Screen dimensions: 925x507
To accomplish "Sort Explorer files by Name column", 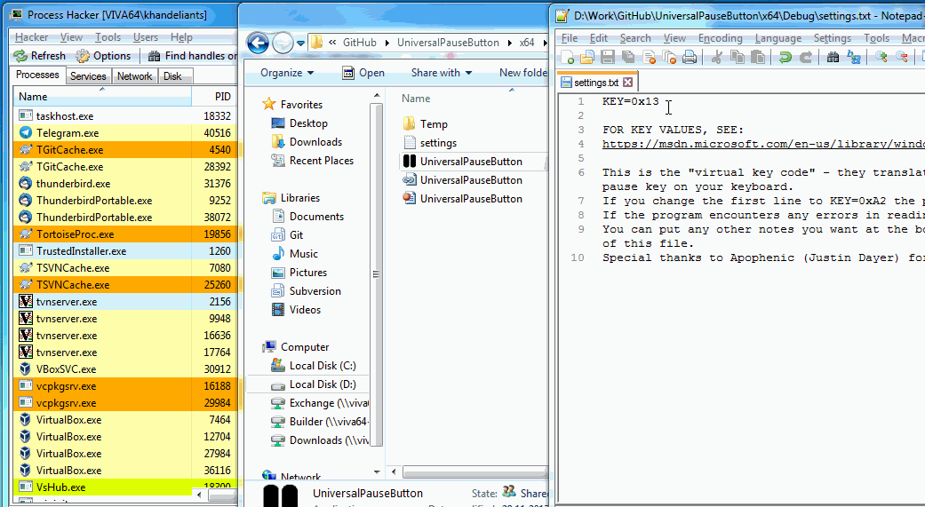I will (415, 99).
